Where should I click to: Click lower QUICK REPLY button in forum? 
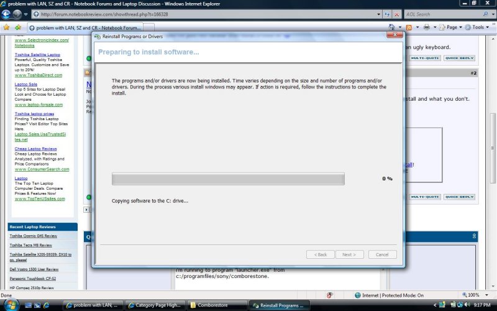click(459, 197)
